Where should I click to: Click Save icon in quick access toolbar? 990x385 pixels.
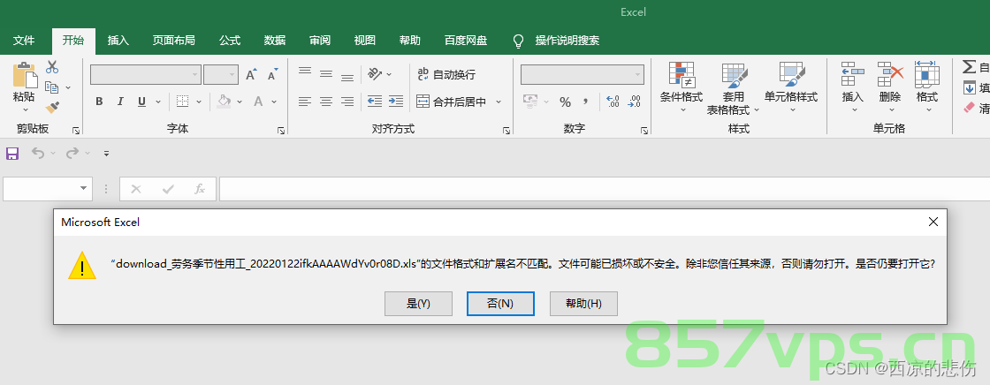[12, 154]
